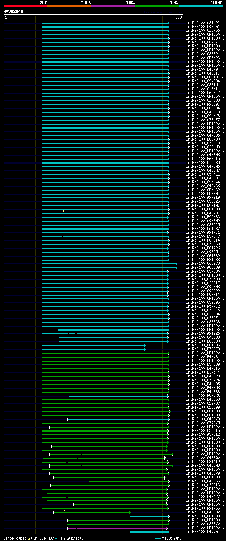Select hit label UniRef100_Q4S6N3
Viewport: 226px width, 541px height.
click(203, 465)
